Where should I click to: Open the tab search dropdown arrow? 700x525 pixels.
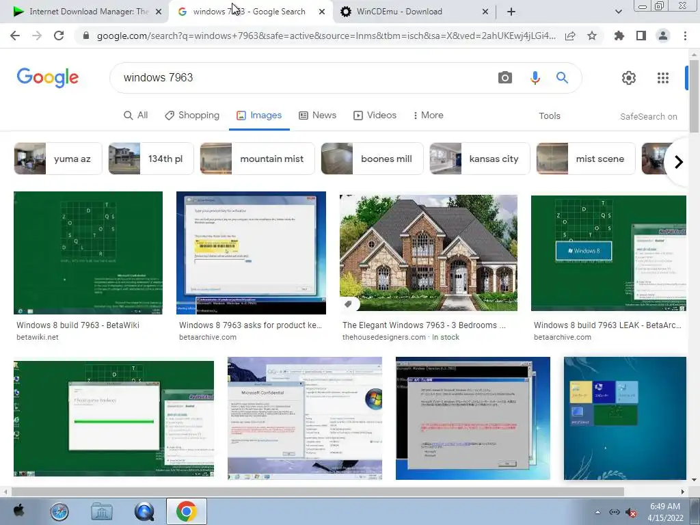tap(618, 12)
